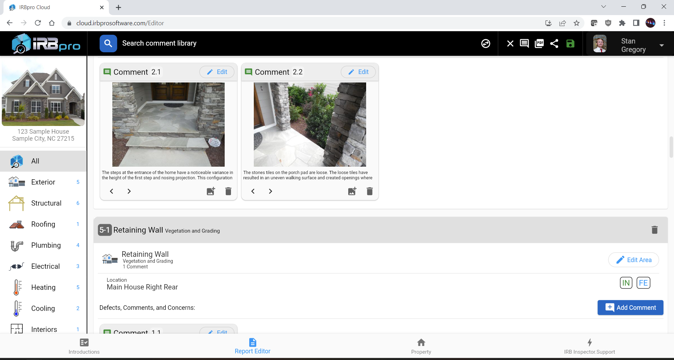Click Add Comment for Retaining Wall
The height and width of the screenshot is (360, 674).
click(x=630, y=307)
